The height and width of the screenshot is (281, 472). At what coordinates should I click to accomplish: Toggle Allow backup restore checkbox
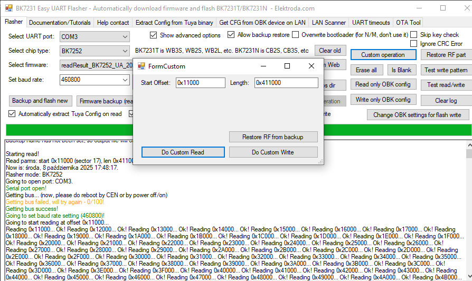point(231,35)
